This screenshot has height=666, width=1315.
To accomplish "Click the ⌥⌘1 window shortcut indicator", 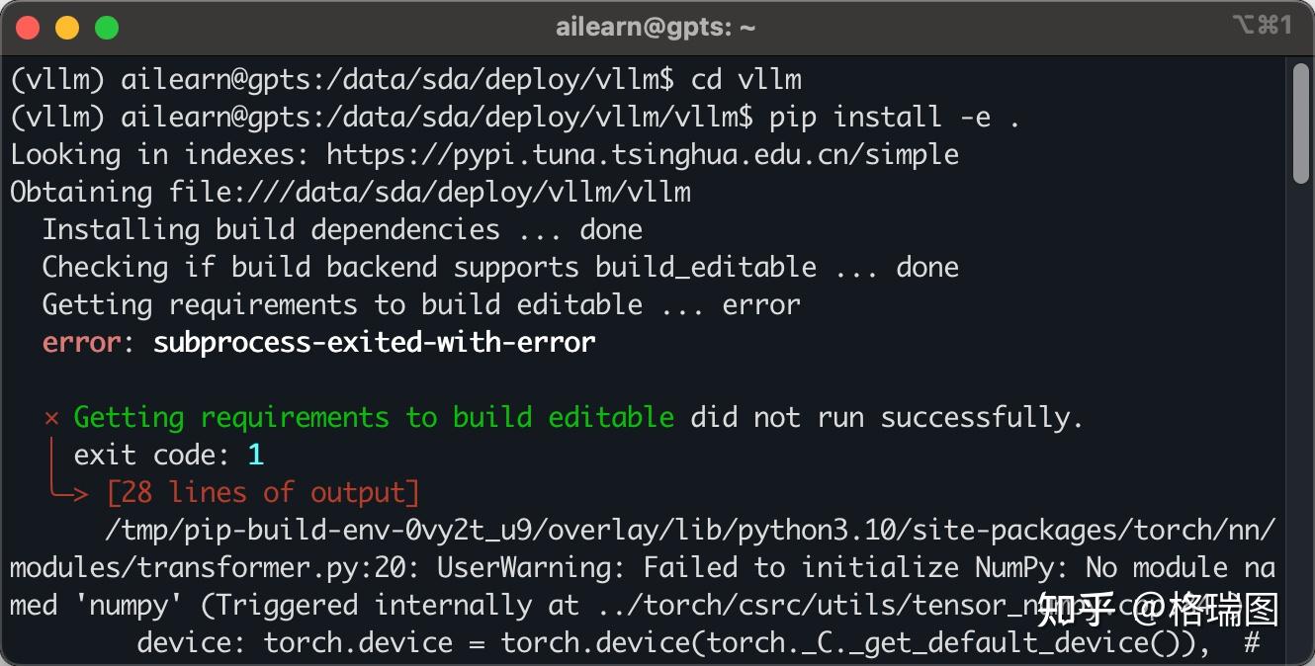I will coord(1261,26).
